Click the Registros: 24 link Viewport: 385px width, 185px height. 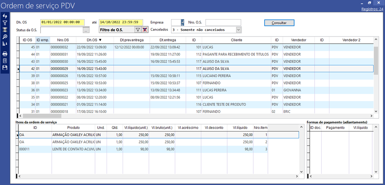pos(372,9)
